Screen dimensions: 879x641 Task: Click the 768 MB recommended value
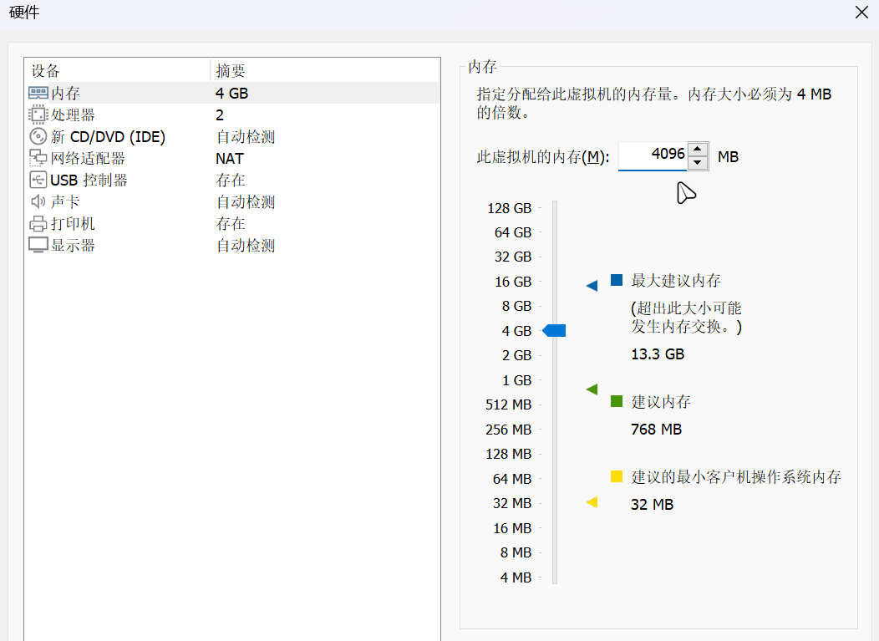[x=656, y=430]
